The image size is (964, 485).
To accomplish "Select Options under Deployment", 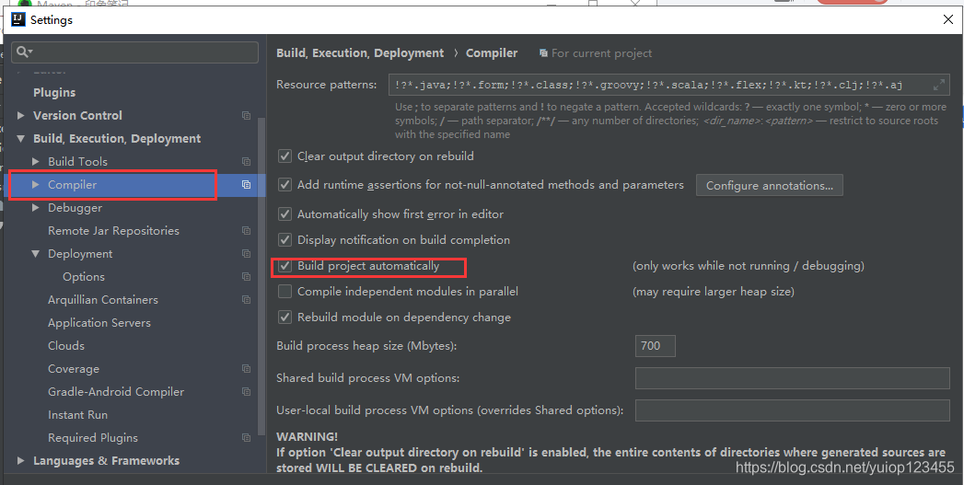I will point(84,277).
